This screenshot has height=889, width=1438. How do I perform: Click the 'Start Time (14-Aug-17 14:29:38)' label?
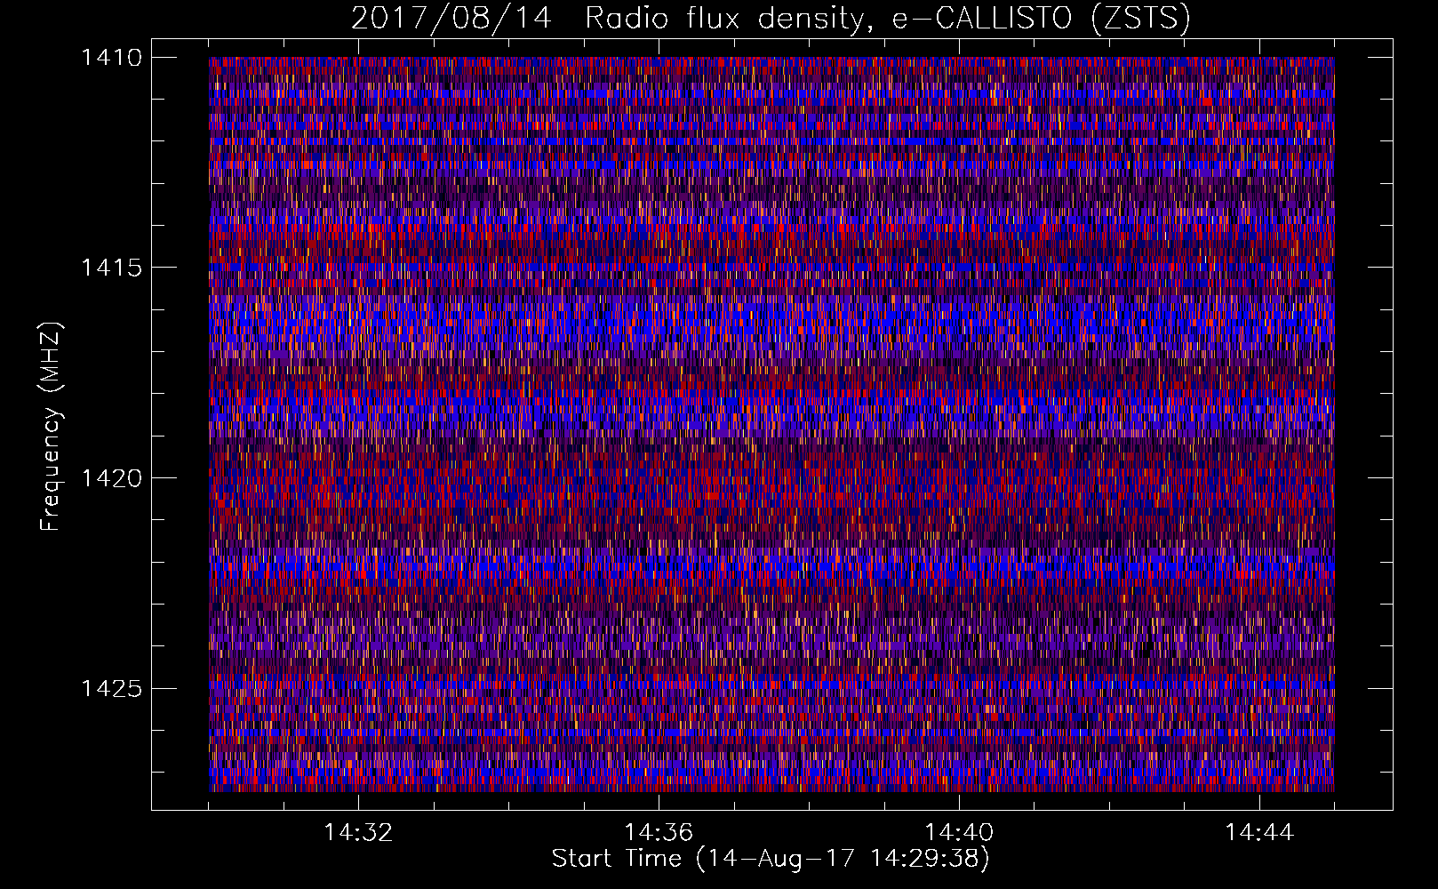771,859
